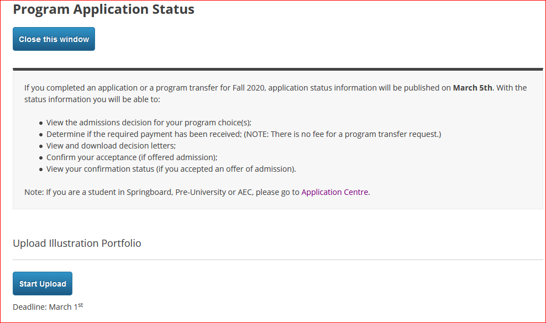Click the bullet dot beside admissions decision
This screenshot has width=546, height=323.
click(x=41, y=123)
